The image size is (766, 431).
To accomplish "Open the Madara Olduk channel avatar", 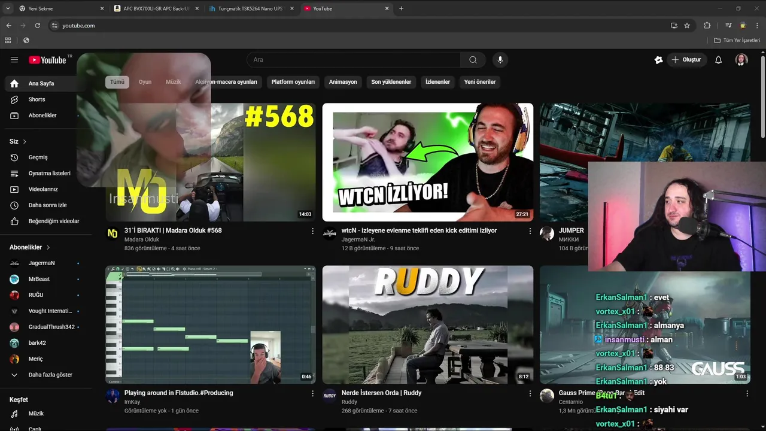I will (x=113, y=233).
